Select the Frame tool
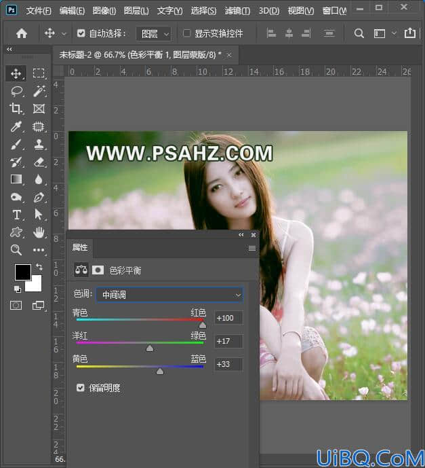 [x=39, y=109]
